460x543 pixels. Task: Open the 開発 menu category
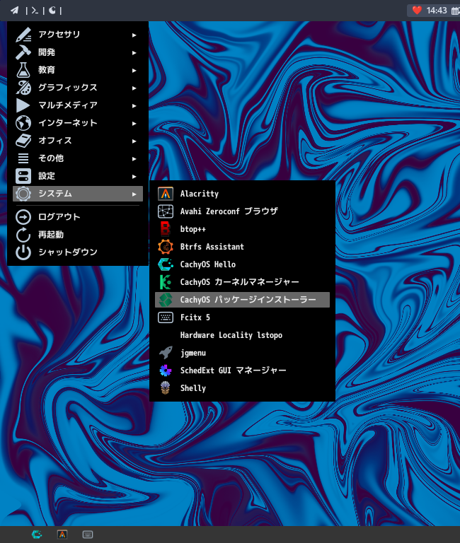(78, 52)
